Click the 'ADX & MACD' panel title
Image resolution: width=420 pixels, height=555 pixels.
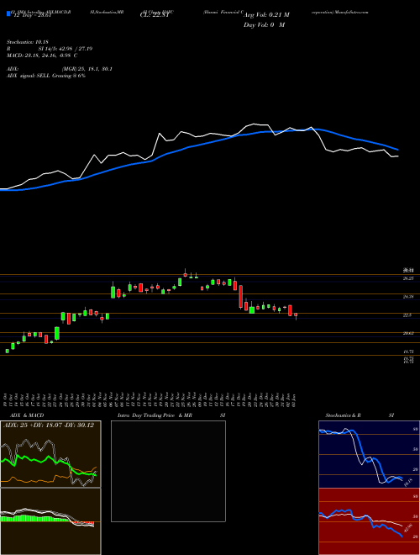[x=25, y=415]
